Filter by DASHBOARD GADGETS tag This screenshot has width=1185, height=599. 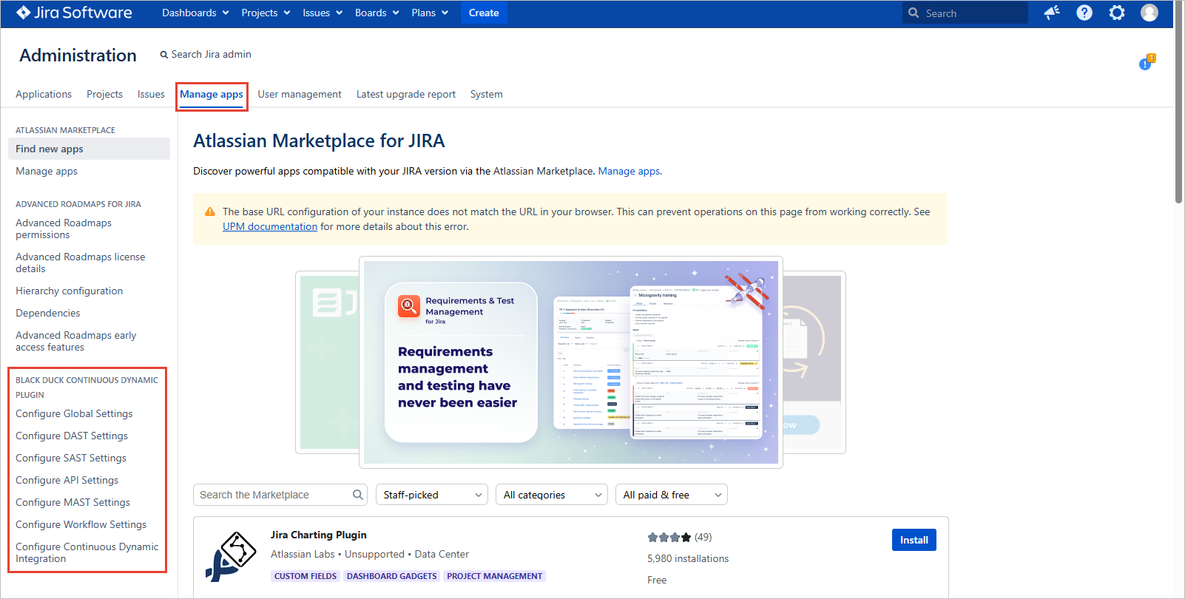coord(391,576)
